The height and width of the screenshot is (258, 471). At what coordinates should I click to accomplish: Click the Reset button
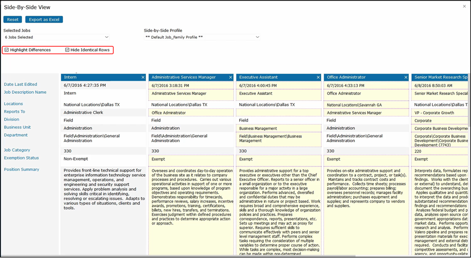coord(13,19)
